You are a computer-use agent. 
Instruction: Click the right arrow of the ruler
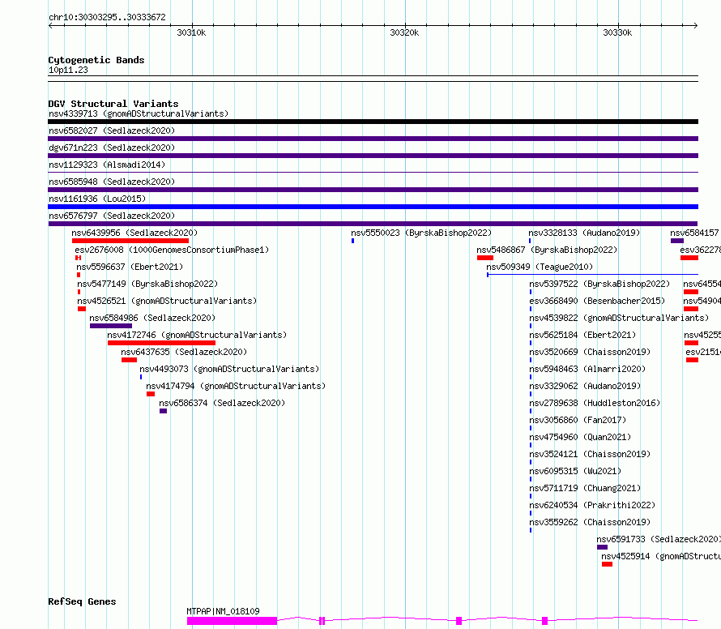(696, 25)
